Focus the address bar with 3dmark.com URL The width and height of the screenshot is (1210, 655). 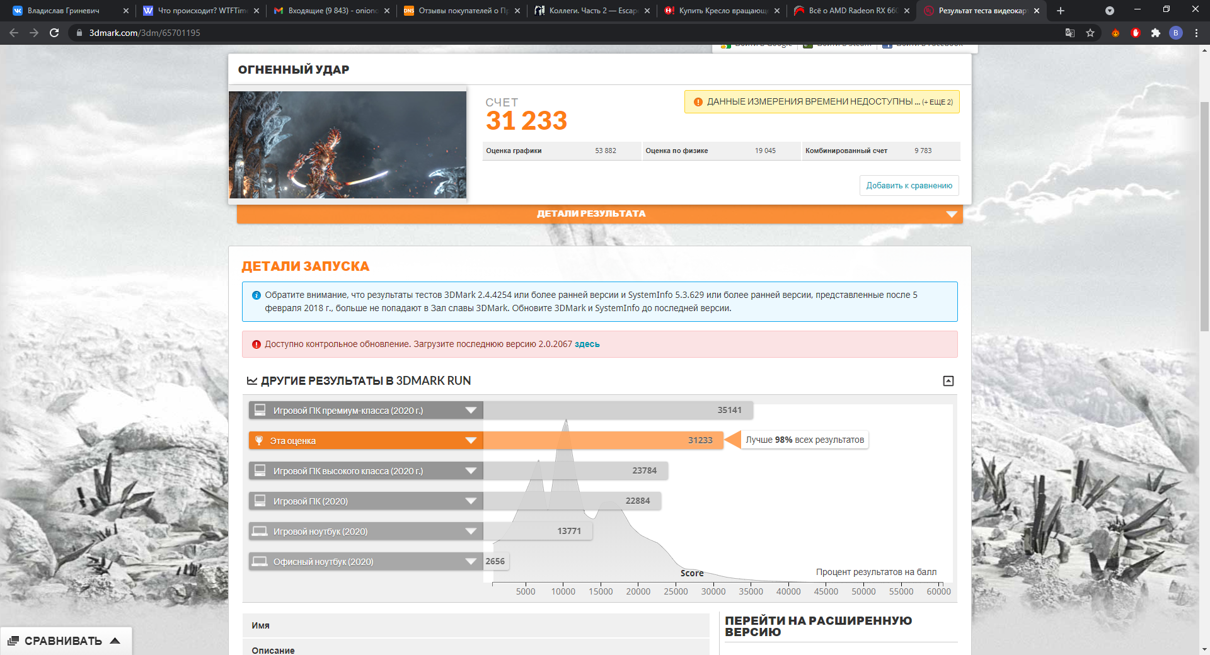(567, 33)
